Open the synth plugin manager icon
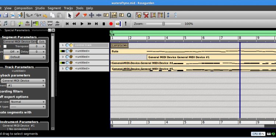The width and height of the screenshot is (276, 138). [x=43, y=24]
